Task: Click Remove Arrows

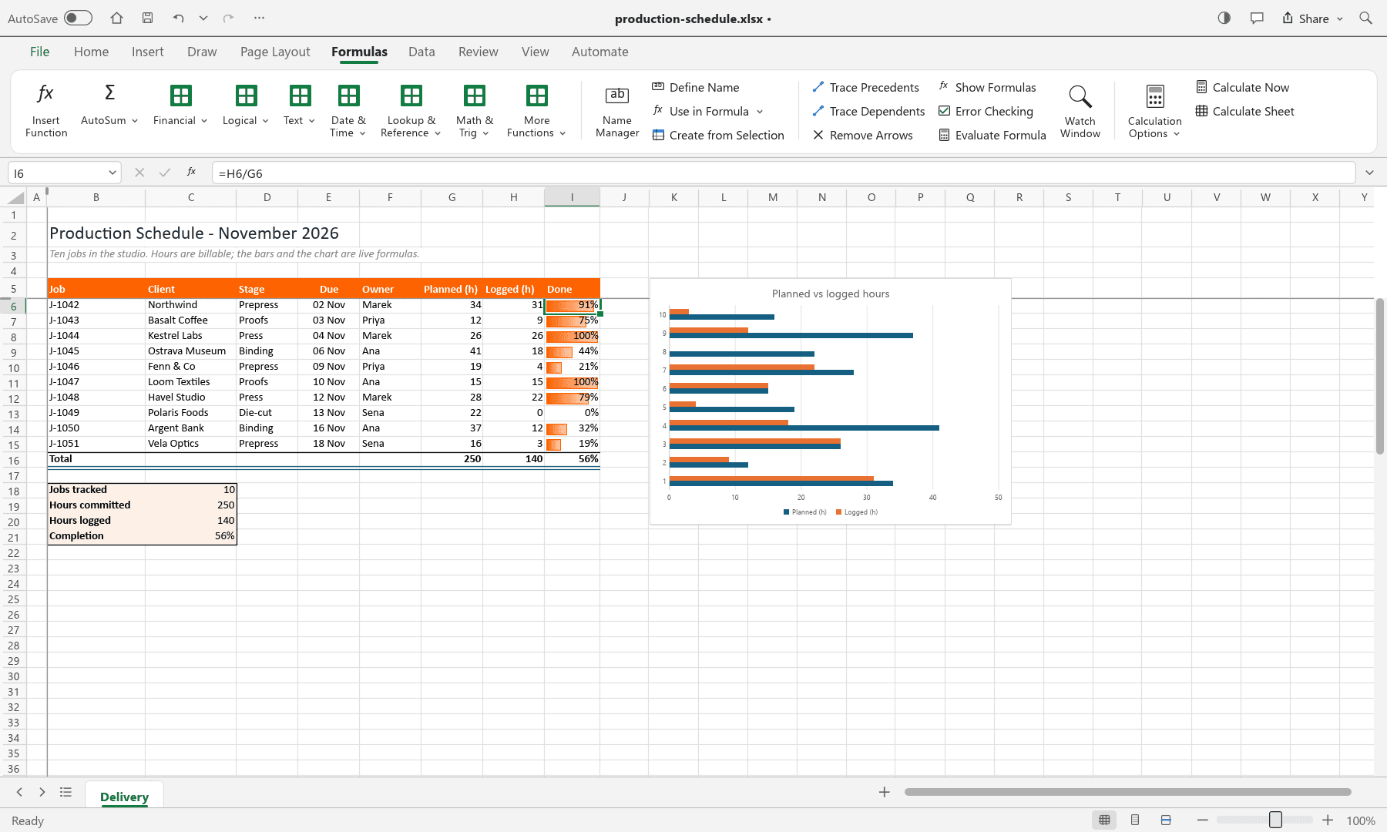Action: point(862,135)
